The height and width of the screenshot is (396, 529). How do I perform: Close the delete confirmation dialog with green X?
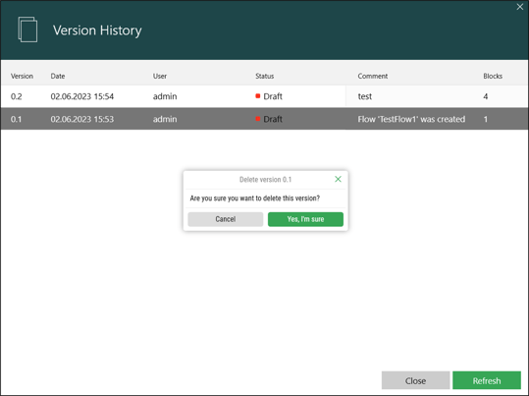click(x=338, y=179)
